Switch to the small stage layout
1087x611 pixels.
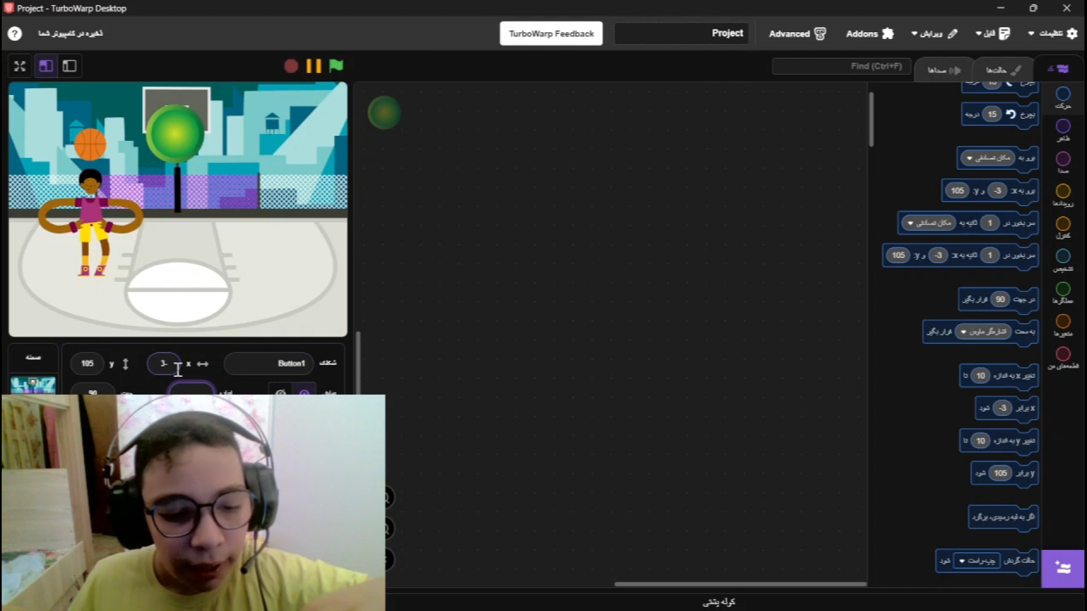[x=70, y=66]
